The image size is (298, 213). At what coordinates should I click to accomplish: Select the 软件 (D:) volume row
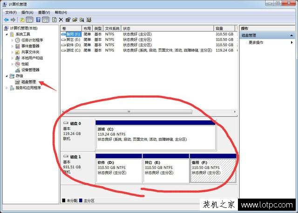[x=148, y=45]
